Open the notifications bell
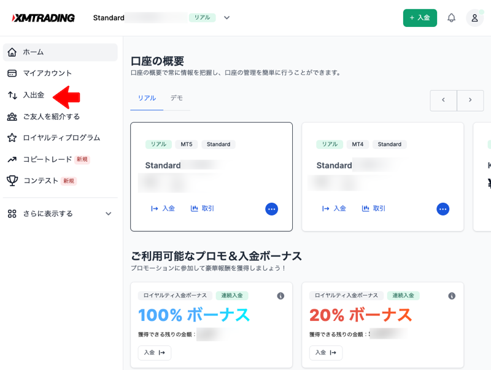Image resolution: width=491 pixels, height=370 pixels. 451,18
